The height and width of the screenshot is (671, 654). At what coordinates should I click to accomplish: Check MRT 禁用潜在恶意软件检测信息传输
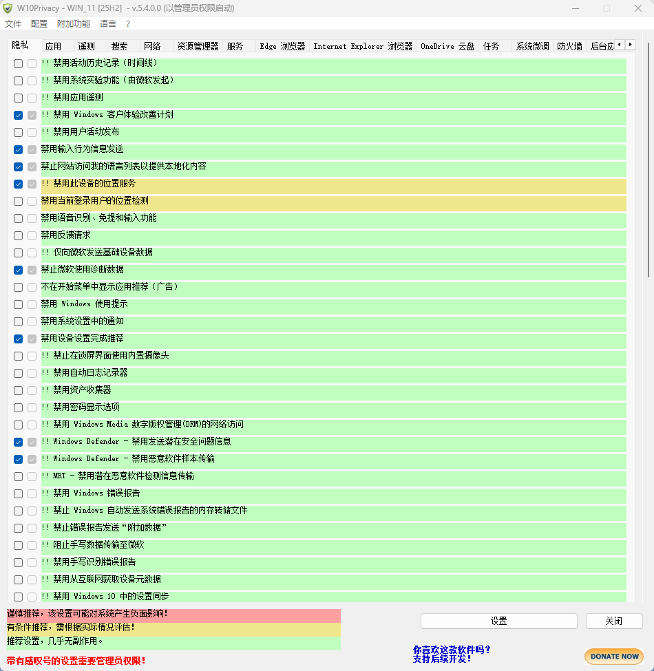click(x=18, y=476)
